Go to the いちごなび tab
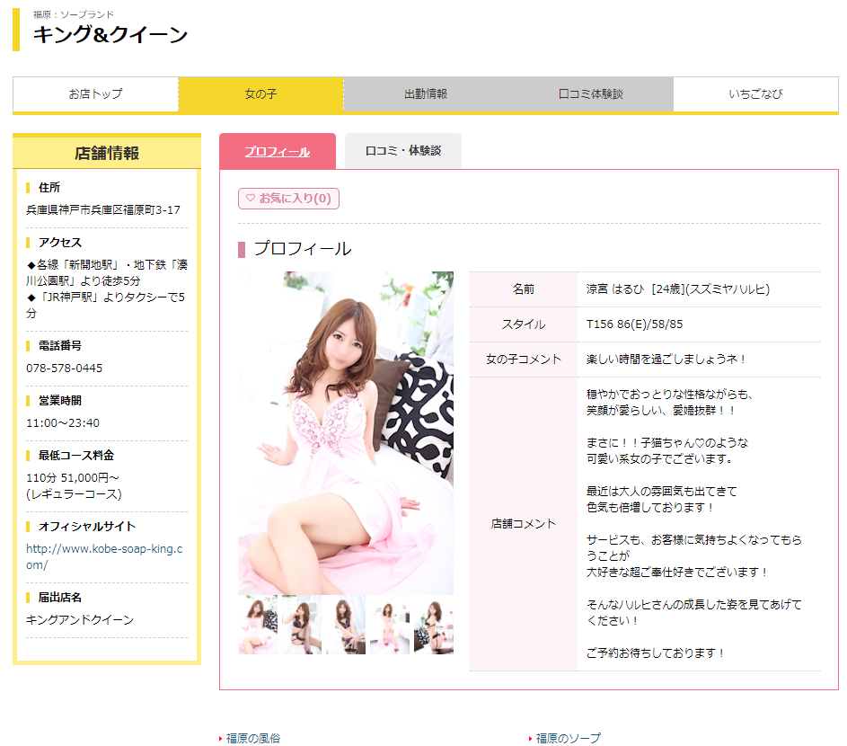Viewport: 847px width, 746px height. click(x=755, y=94)
